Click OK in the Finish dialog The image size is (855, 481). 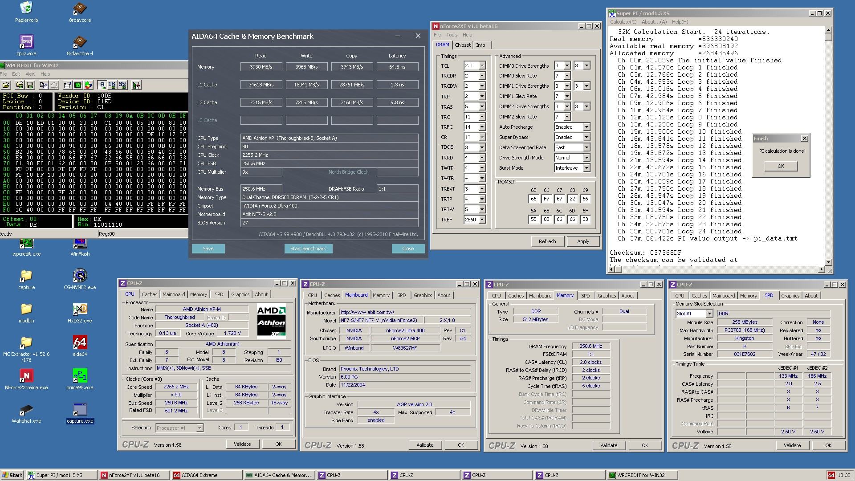point(780,166)
